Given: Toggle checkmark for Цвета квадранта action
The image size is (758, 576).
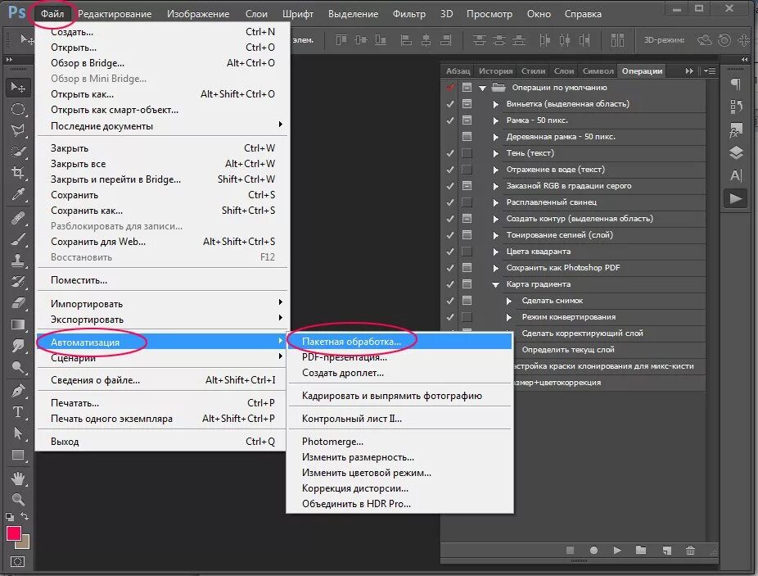Looking at the screenshot, I should click(x=450, y=252).
